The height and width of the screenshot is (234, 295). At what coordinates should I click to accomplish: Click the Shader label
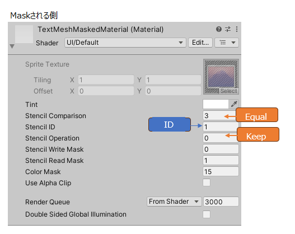click(47, 43)
